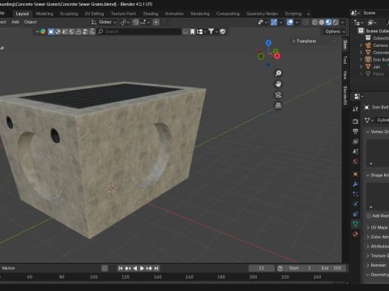Viewport: 389px width, 291px height.
Task: Click the zoom magnifier in viewport
Action: [x=278, y=73]
